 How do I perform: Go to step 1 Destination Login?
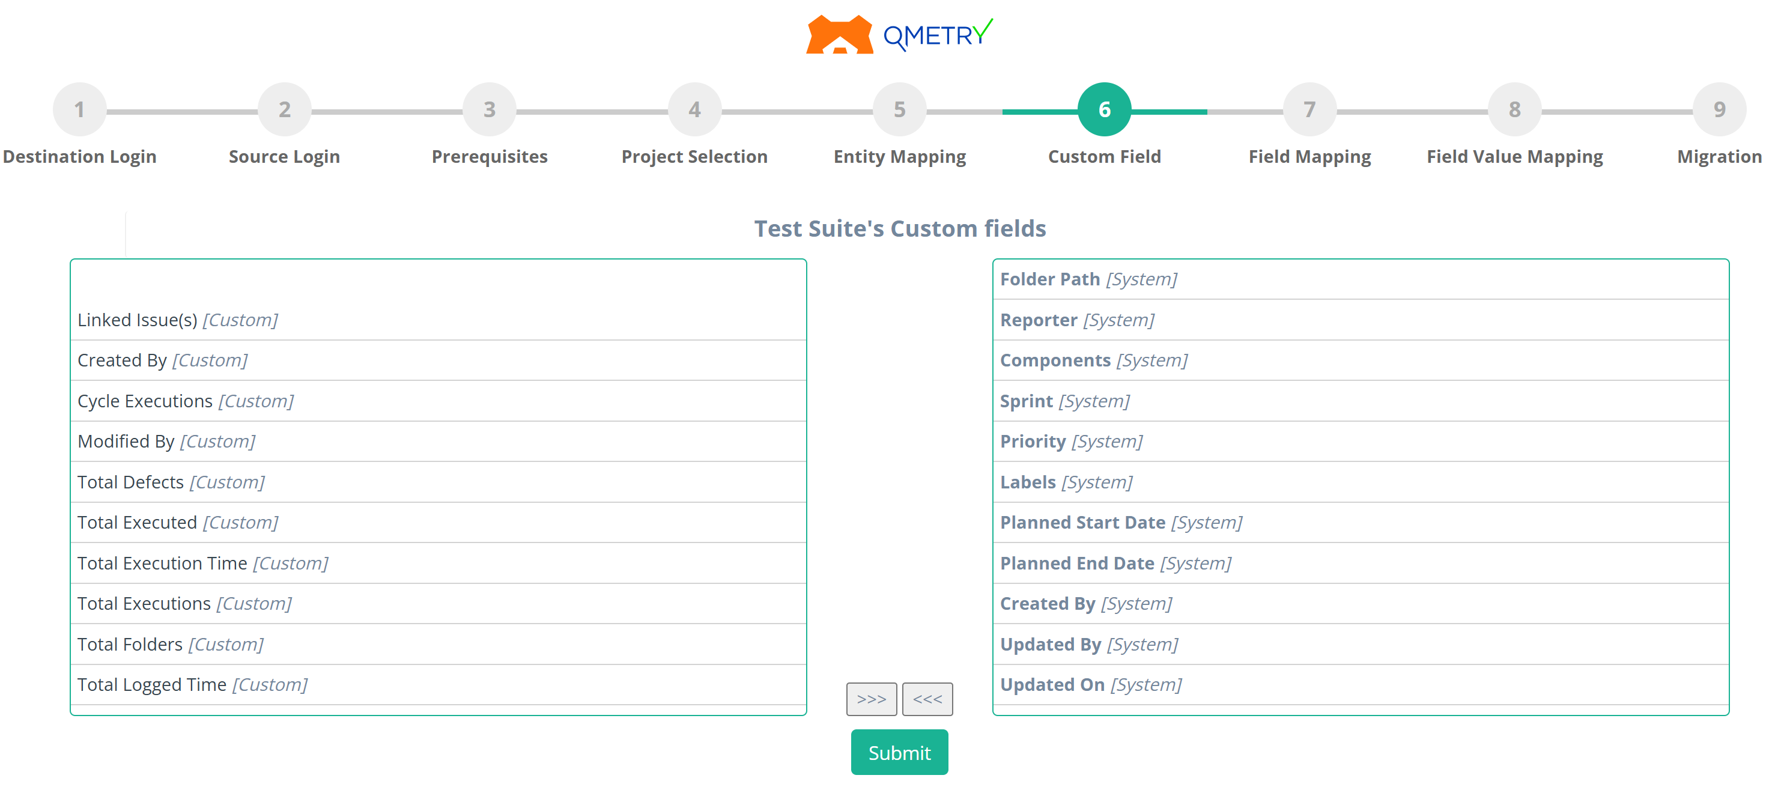click(x=79, y=109)
